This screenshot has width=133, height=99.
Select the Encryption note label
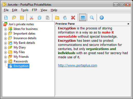(21, 66)
